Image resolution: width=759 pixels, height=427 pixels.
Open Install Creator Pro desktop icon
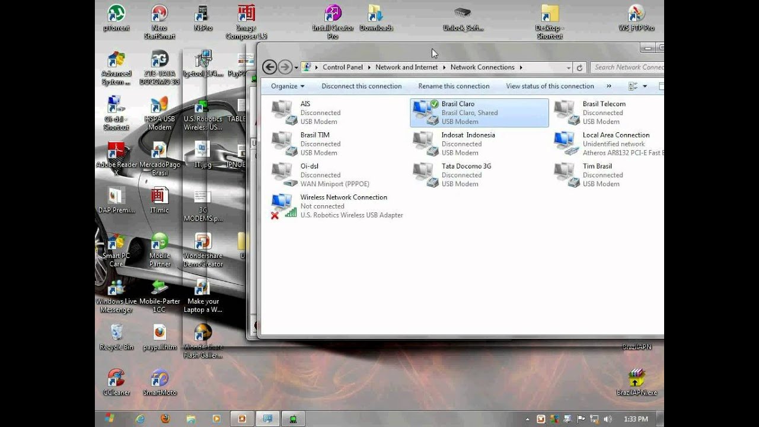(x=333, y=22)
